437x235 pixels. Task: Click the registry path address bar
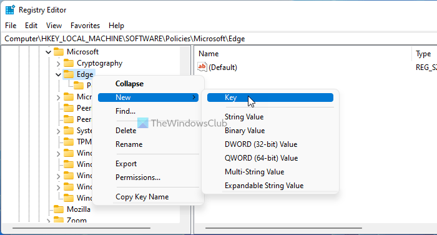pyautogui.click(x=219, y=39)
